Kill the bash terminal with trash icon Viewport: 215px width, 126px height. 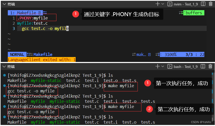210,66
